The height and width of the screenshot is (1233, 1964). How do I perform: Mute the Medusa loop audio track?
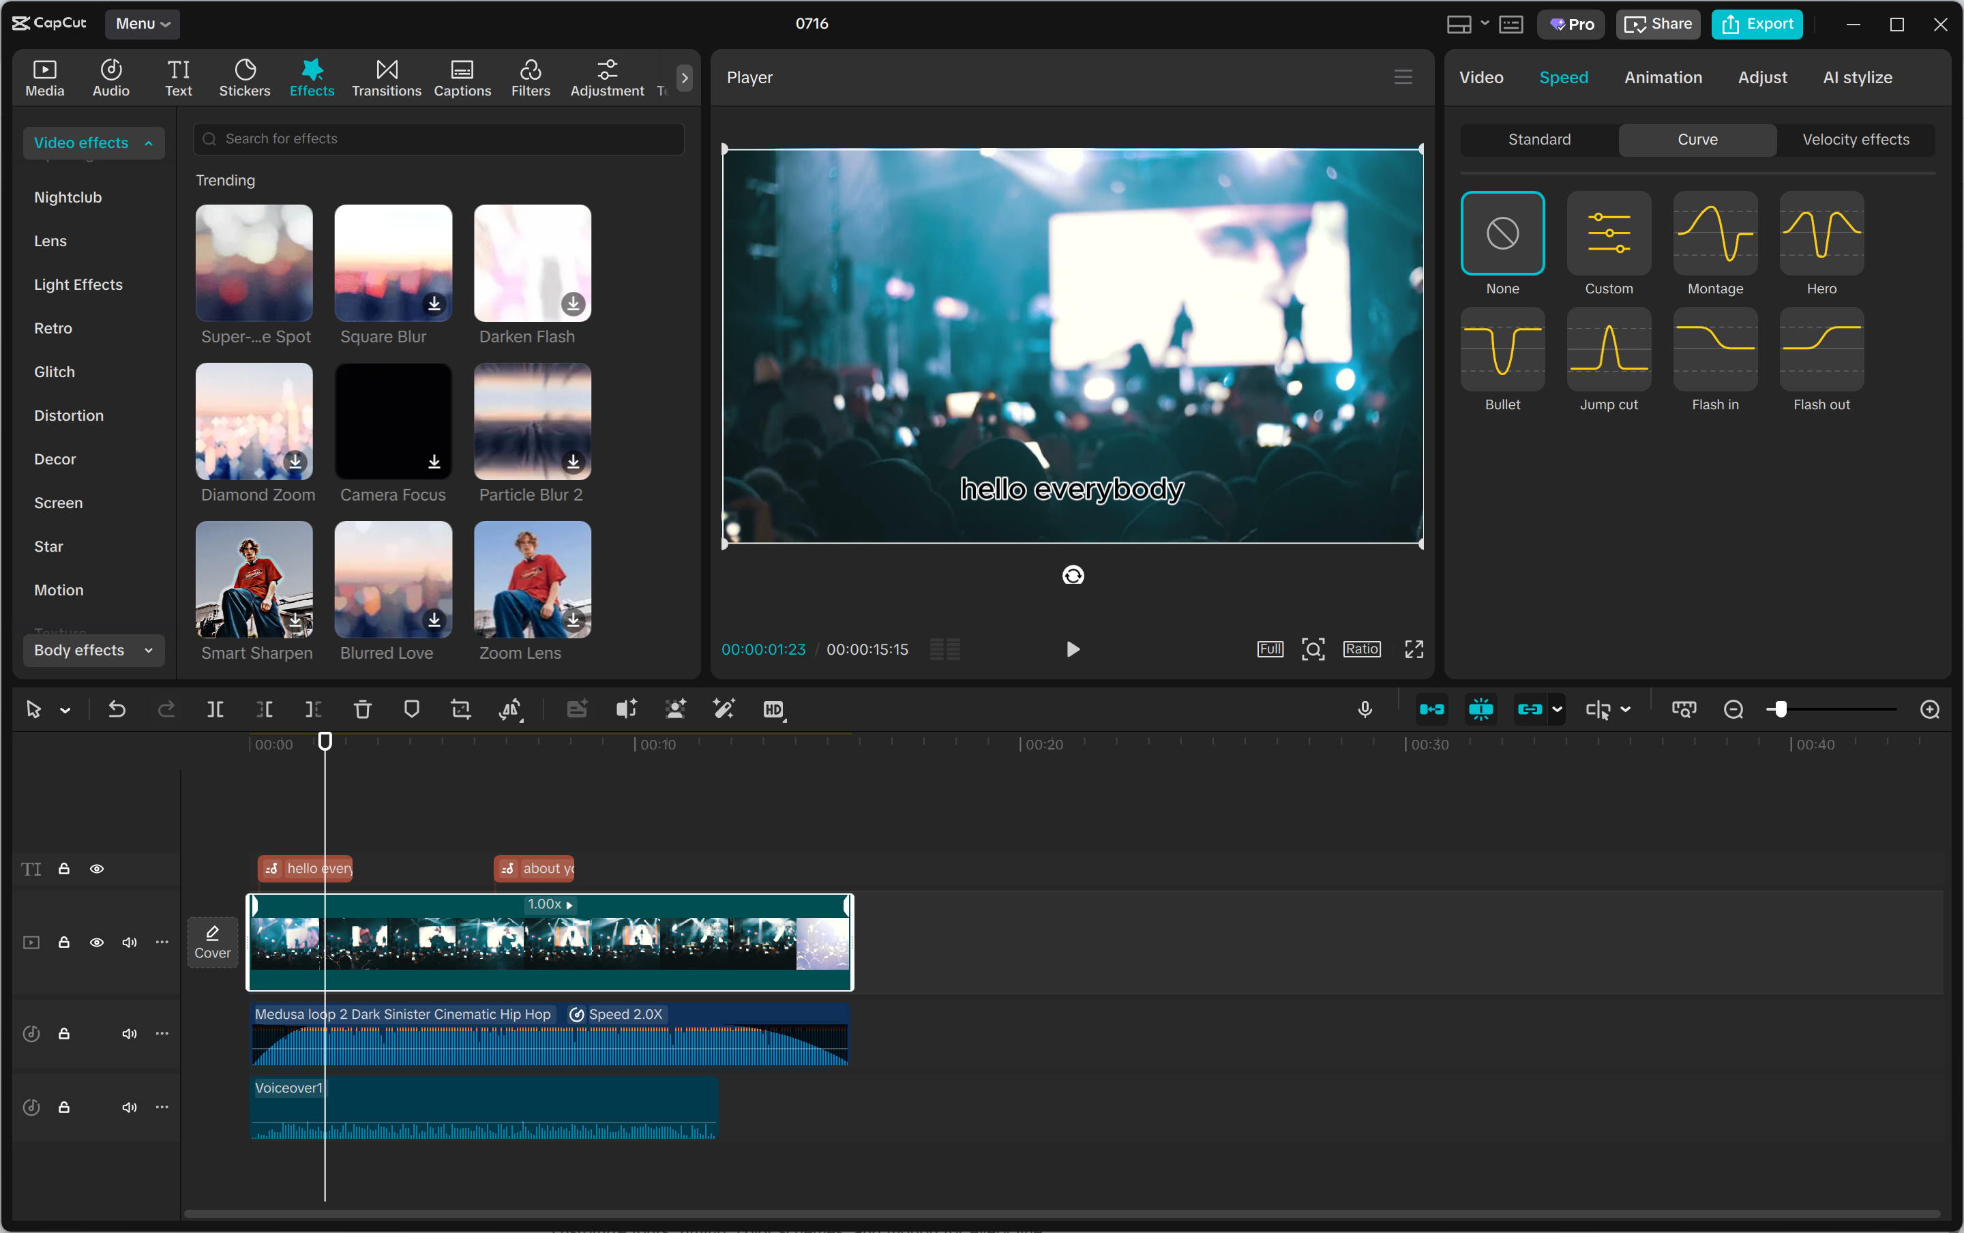pyautogui.click(x=129, y=1033)
